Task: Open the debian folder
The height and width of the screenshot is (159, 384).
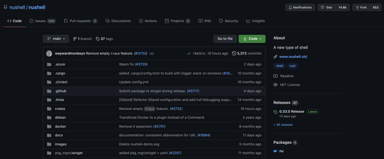Action: (x=60, y=117)
